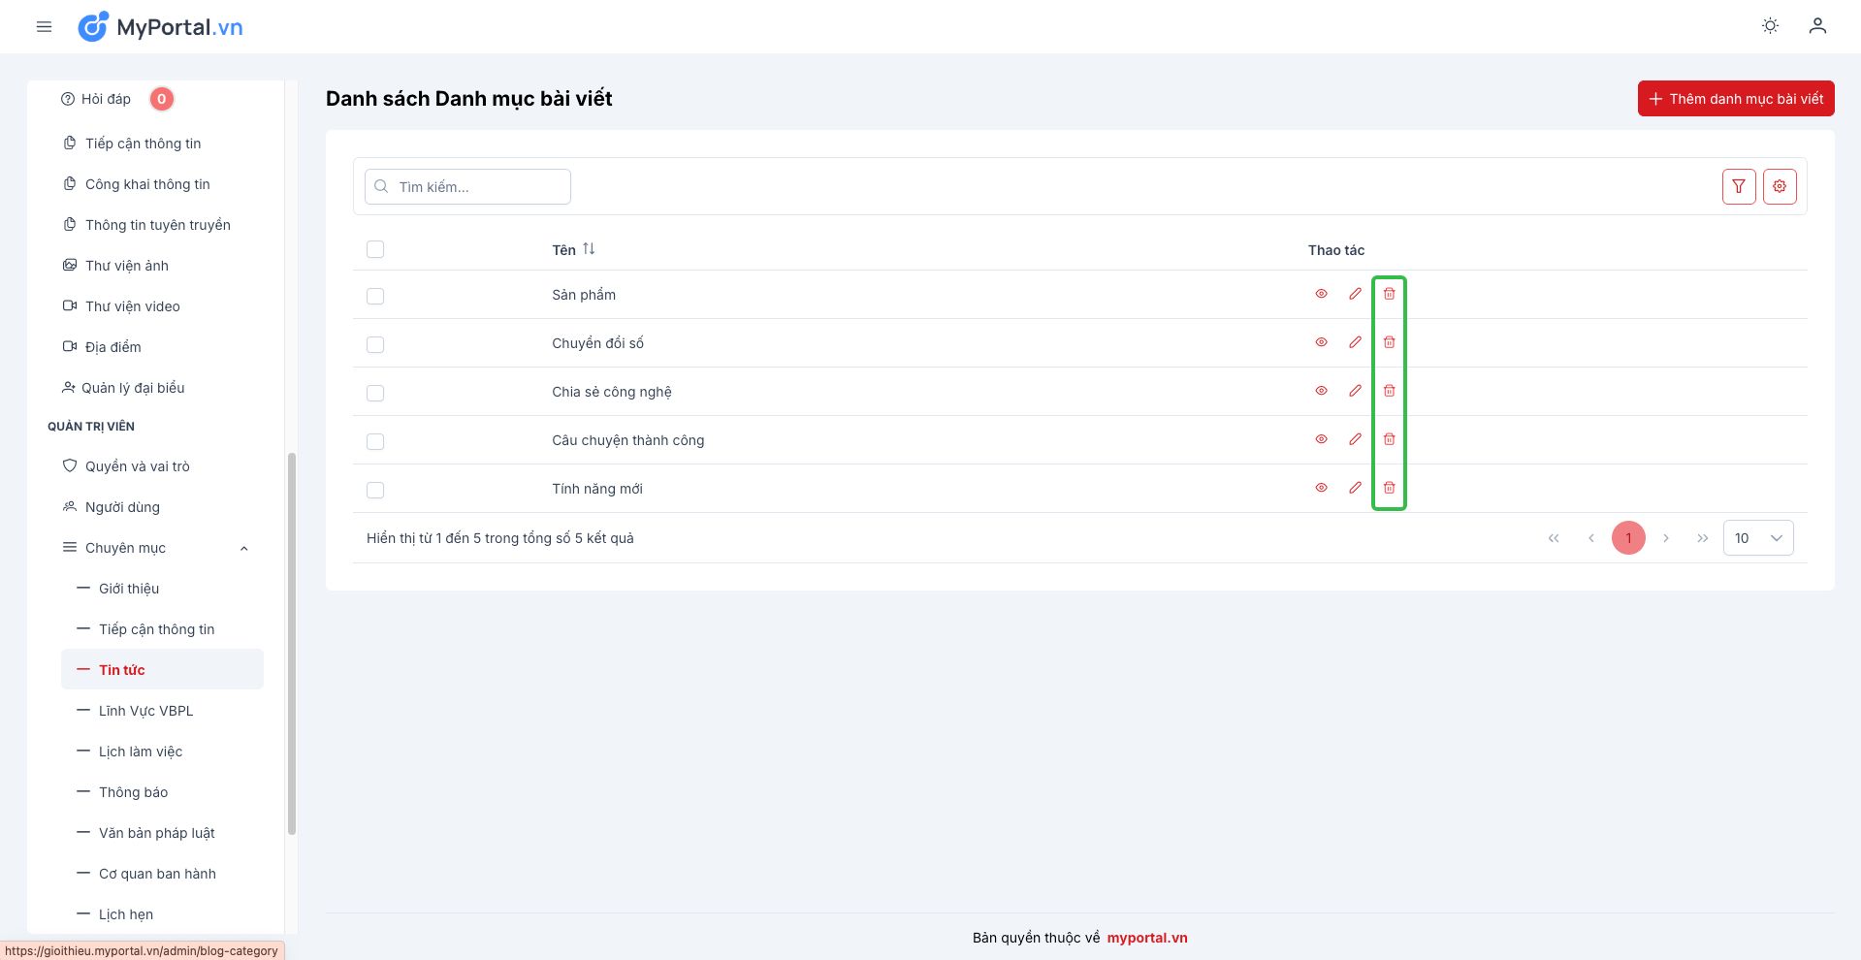Open the myportal.vn footer link

pos(1146,938)
